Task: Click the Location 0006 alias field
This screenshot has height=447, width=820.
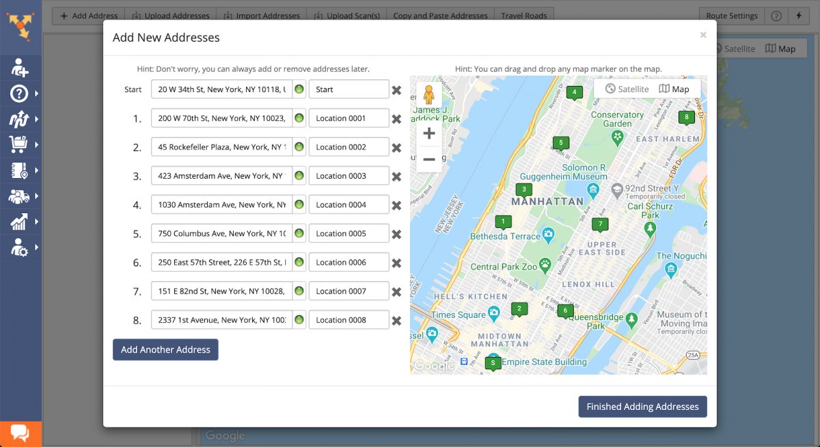Action: pos(348,263)
